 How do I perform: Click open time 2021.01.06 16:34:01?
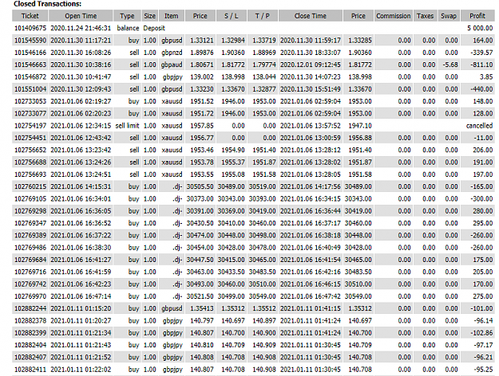coord(81,199)
